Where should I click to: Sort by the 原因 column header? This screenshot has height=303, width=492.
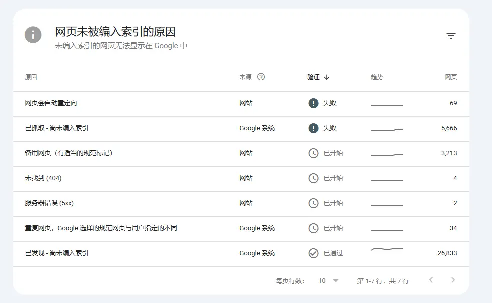click(x=31, y=77)
